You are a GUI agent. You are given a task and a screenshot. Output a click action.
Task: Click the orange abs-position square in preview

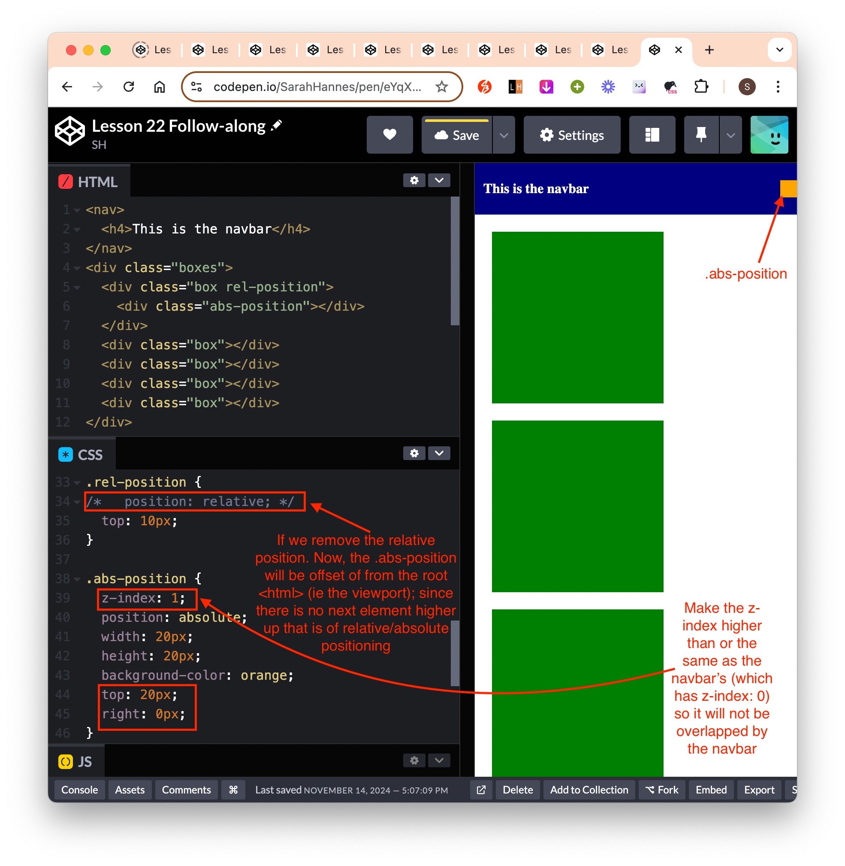coord(788,189)
